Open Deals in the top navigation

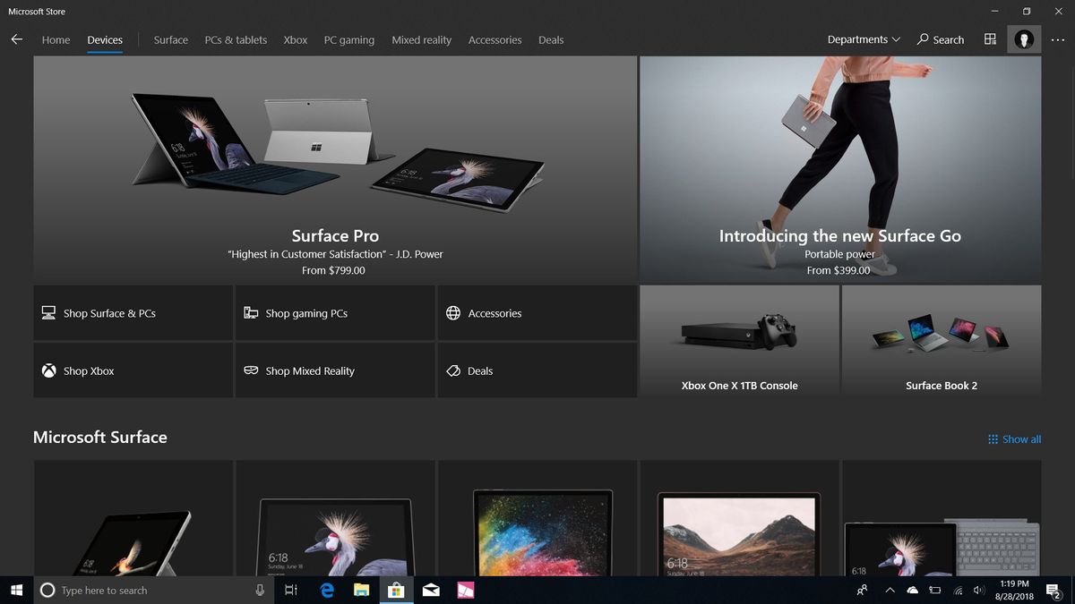551,39
